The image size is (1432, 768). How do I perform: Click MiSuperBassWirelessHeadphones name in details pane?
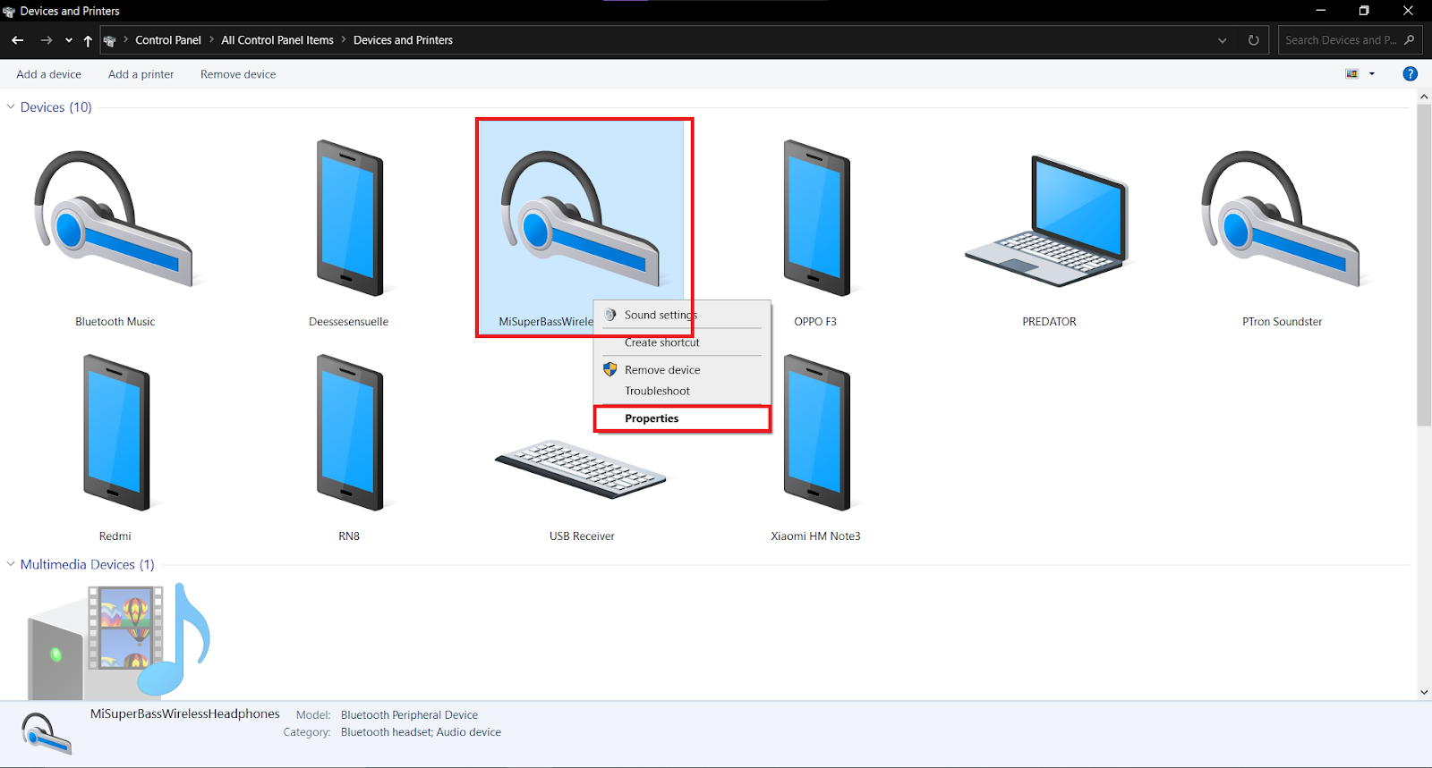185,713
